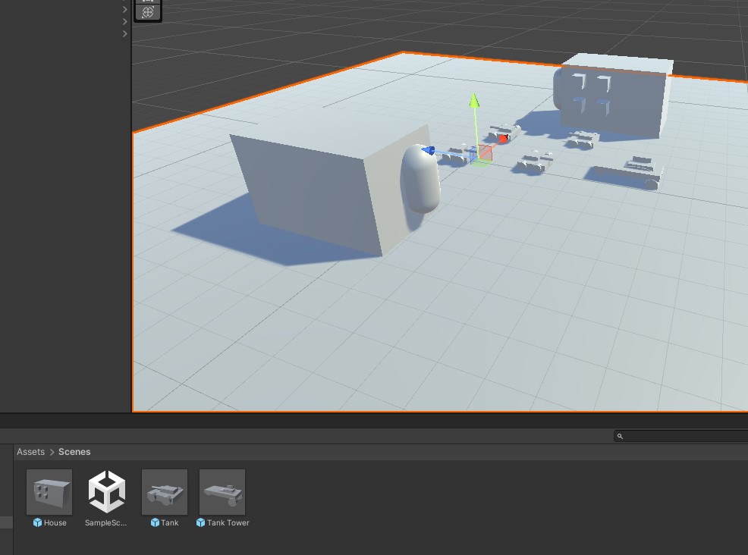Screen dimensions: 748x555
Task: Click the cube icon on Tank Tower prefab
Action: (201, 522)
